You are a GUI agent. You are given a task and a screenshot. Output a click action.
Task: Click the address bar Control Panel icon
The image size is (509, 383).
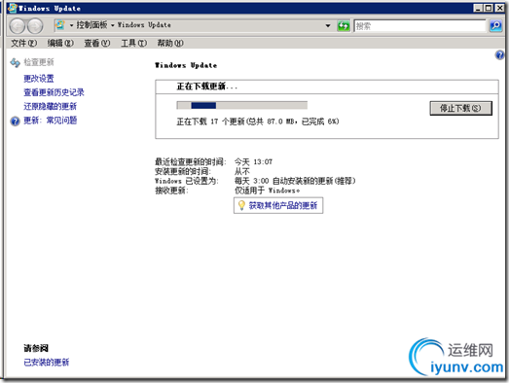pyautogui.click(x=60, y=25)
